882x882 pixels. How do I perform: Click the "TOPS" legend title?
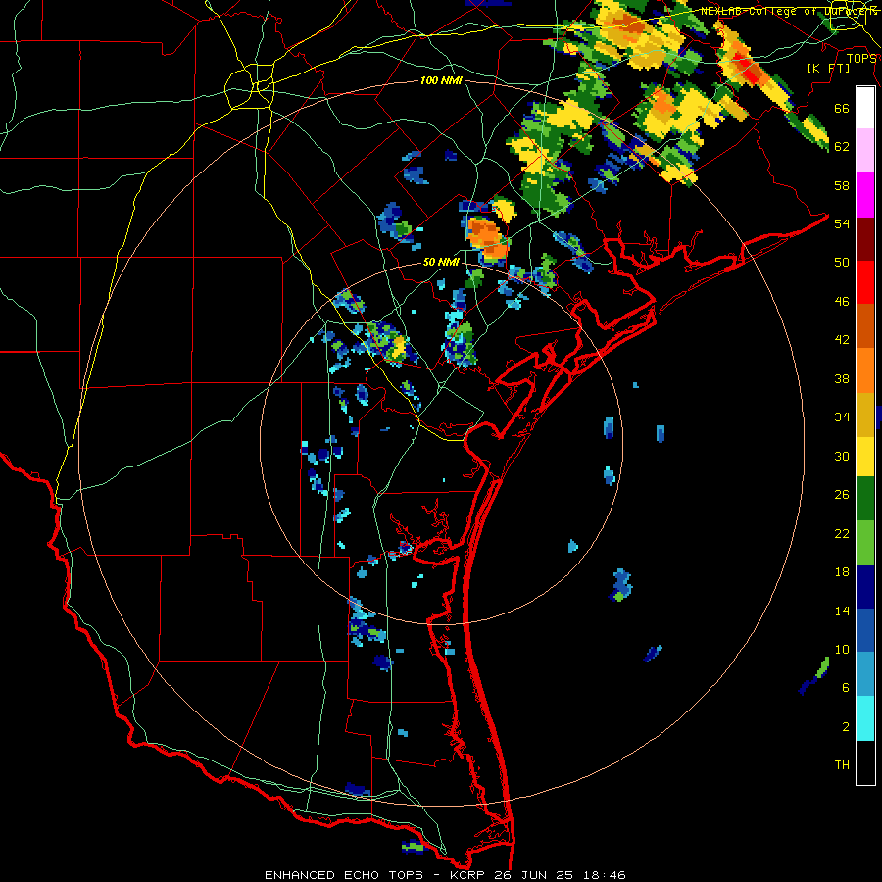click(861, 58)
